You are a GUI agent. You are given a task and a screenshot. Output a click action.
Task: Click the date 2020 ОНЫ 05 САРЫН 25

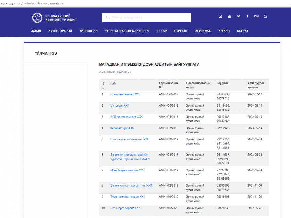115,72
